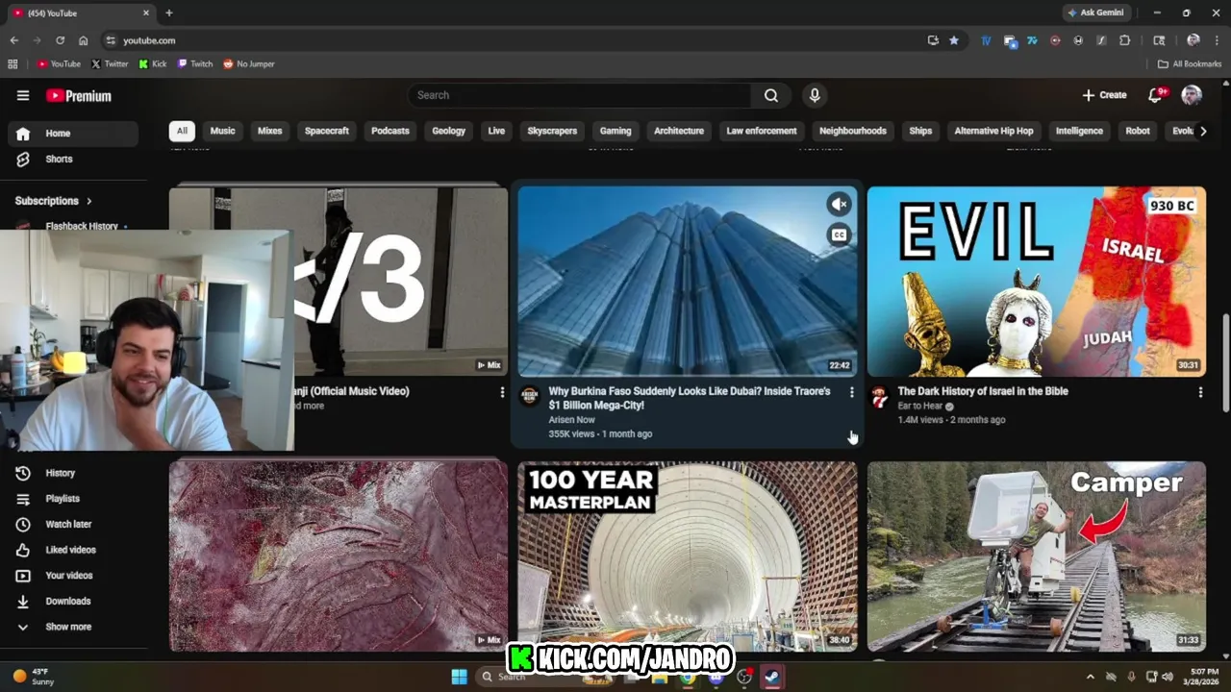Screen dimensions: 1231x692
Task: Select the Alternative Hip Hop chip
Action: pyautogui.click(x=993, y=131)
